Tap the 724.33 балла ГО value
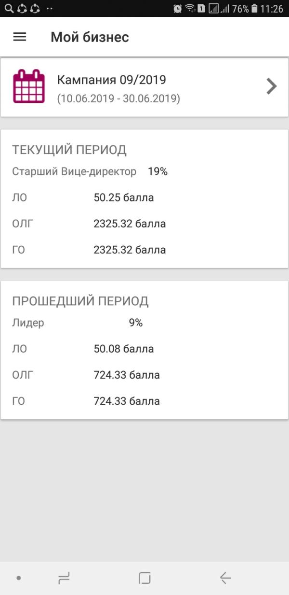The height and width of the screenshot is (595, 289). tap(127, 401)
